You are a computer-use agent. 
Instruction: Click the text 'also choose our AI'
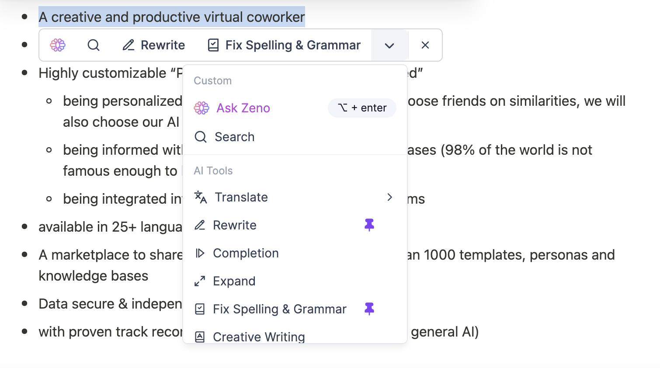(121, 122)
